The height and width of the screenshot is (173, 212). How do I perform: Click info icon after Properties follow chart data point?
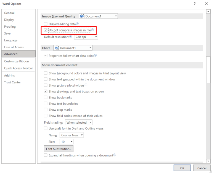(x=96, y=55)
